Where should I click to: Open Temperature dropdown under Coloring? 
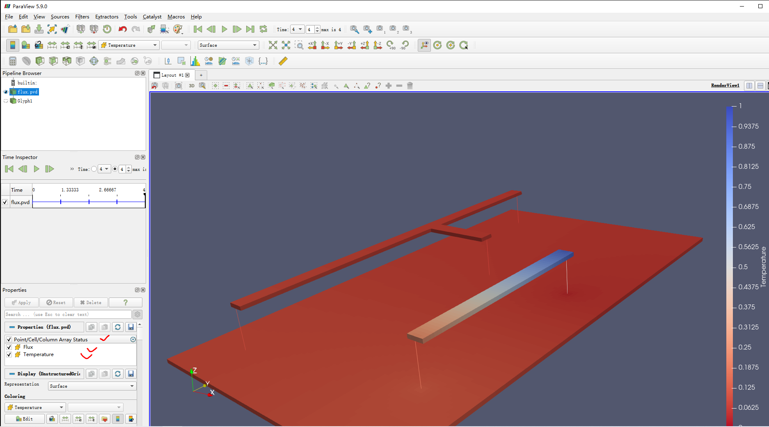coord(35,407)
